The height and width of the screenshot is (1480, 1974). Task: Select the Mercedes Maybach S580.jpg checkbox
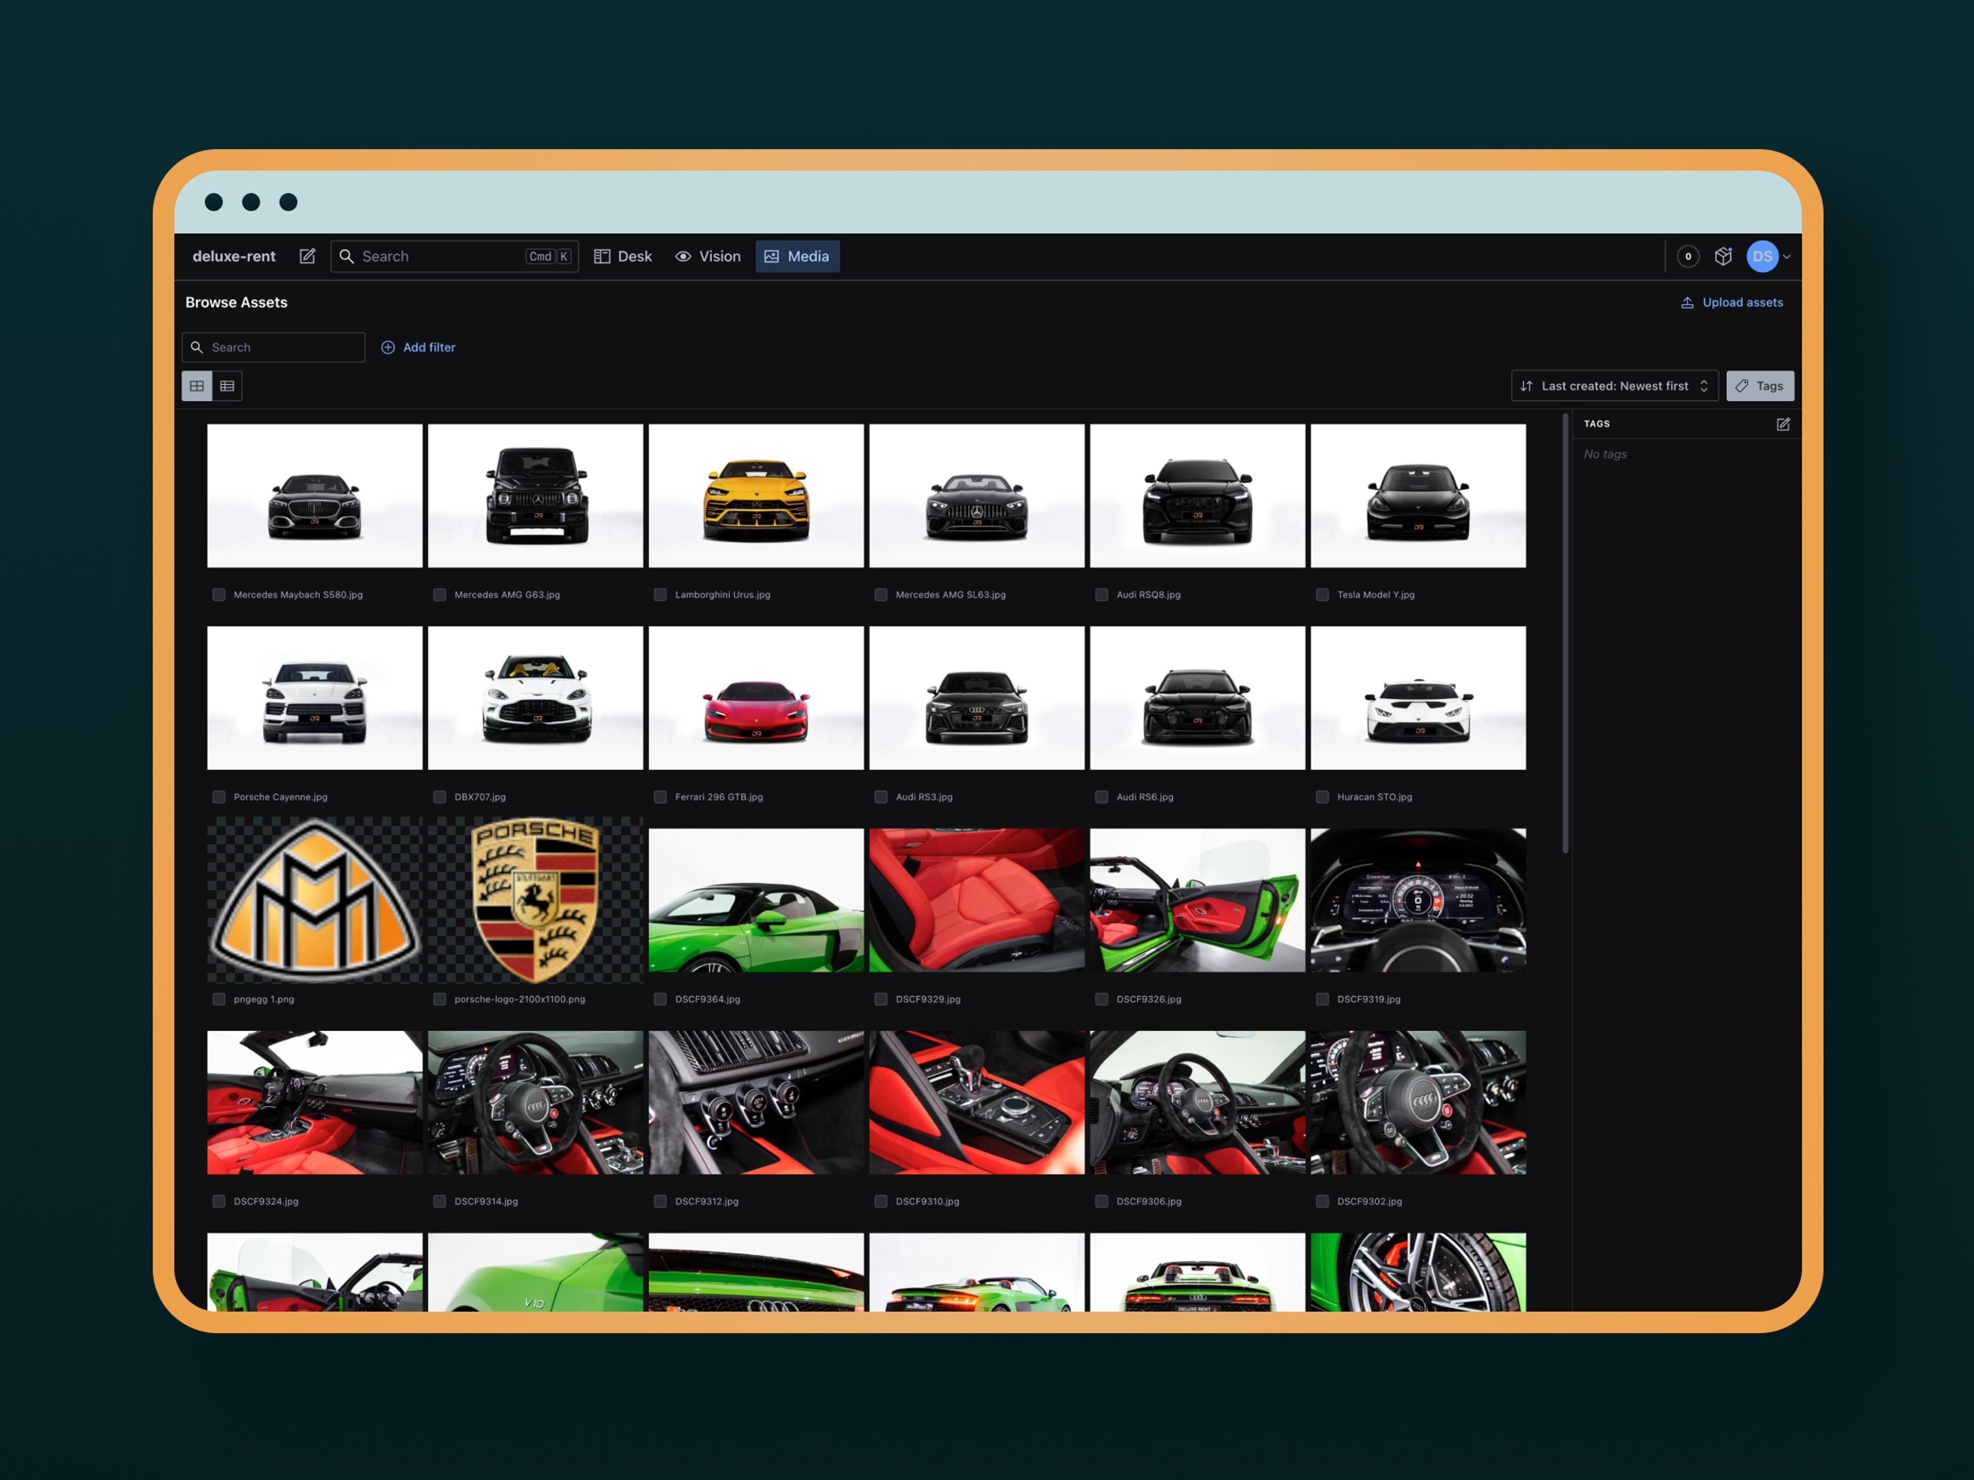pos(218,594)
